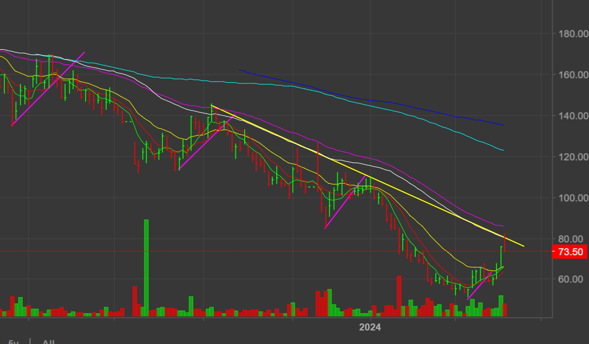The image size is (589, 344).
Task: Click the latest red price bar touching the yellow trendline
Action: click(x=505, y=243)
